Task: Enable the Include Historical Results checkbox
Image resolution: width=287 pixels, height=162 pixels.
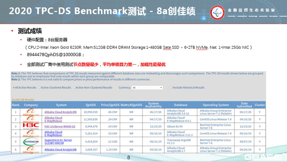Action: [171, 88]
